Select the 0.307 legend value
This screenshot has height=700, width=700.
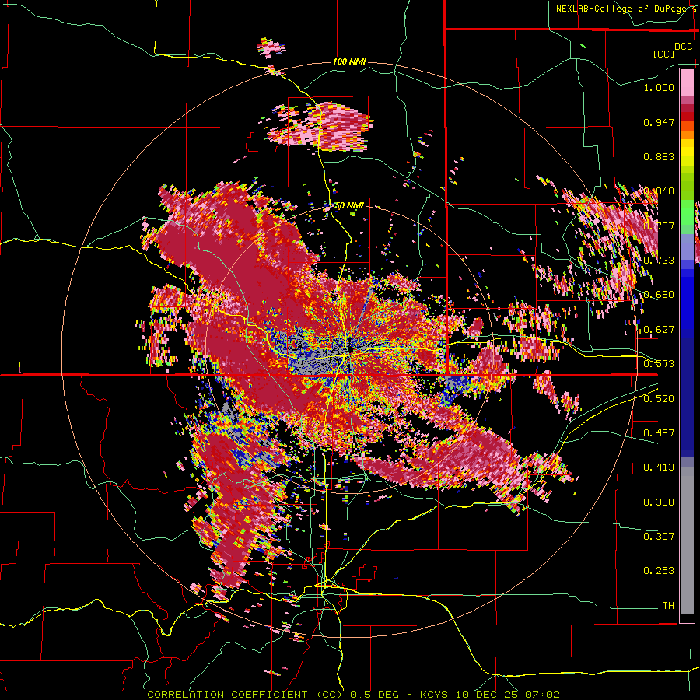click(659, 537)
